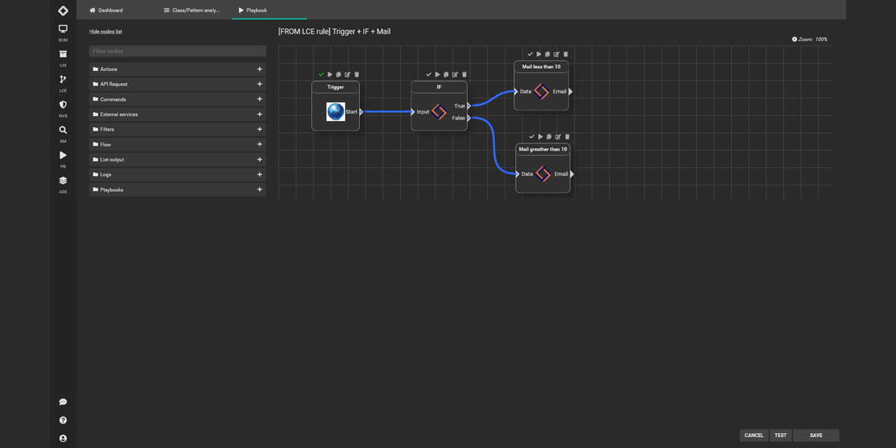Open the SM search module
The height and width of the screenshot is (448, 896).
pyautogui.click(x=63, y=131)
